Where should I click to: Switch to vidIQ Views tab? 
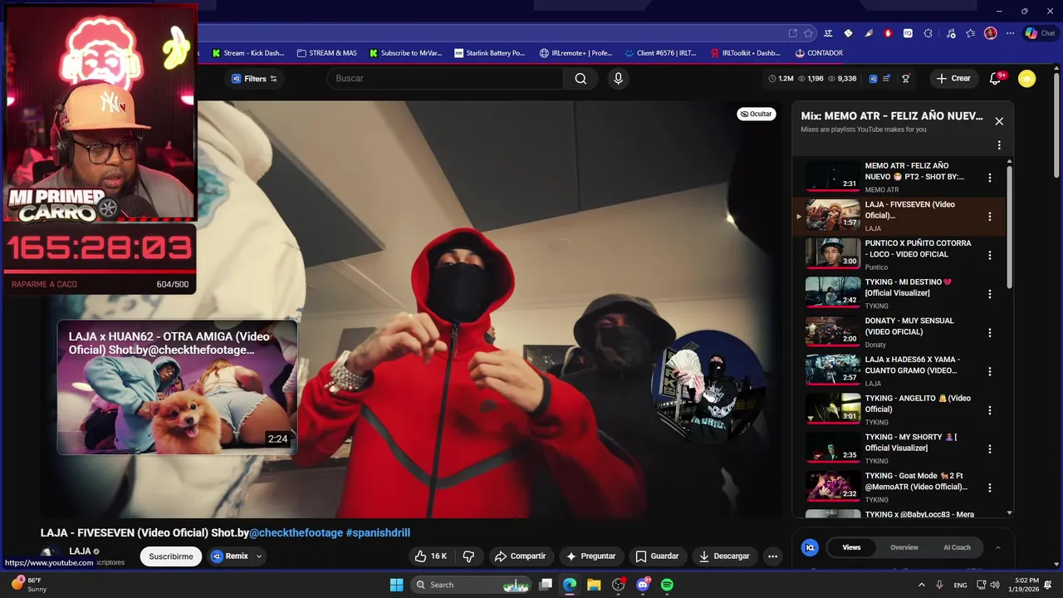point(851,547)
